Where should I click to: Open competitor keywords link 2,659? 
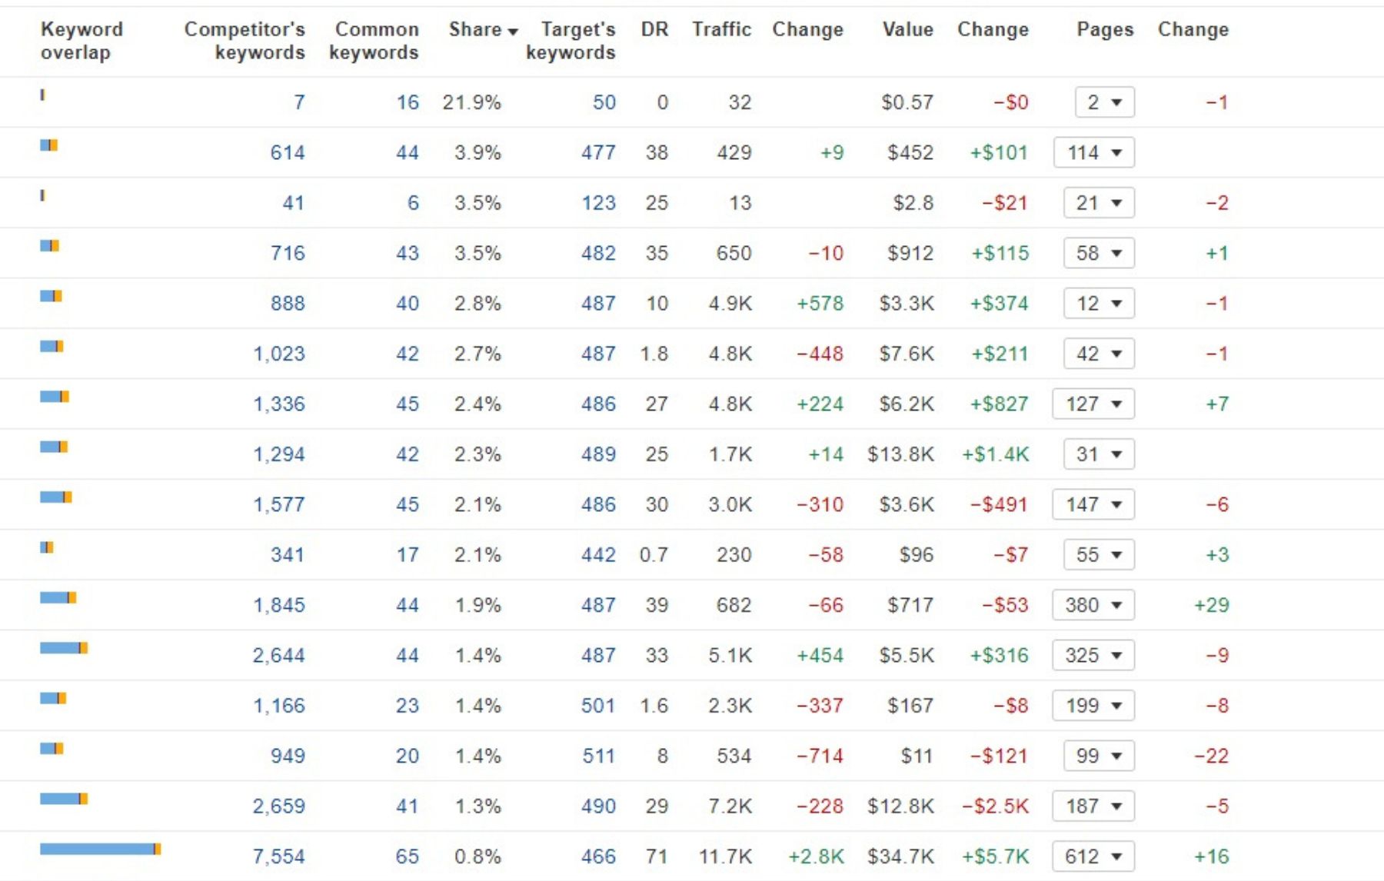coord(278,806)
